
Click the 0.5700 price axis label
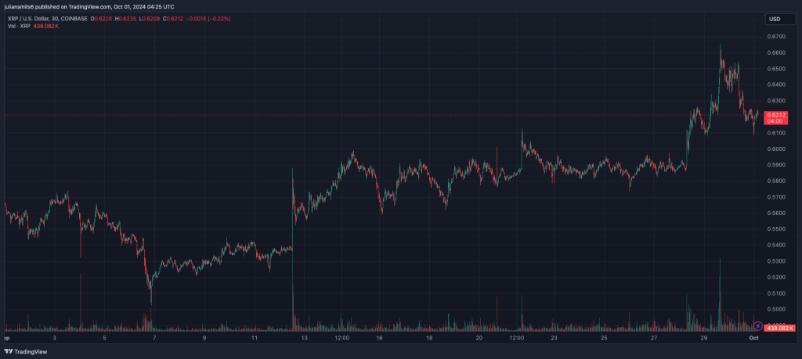776,197
